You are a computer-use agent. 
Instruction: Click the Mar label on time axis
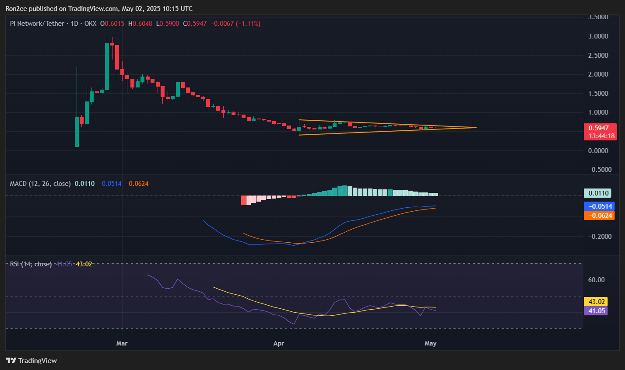click(122, 343)
